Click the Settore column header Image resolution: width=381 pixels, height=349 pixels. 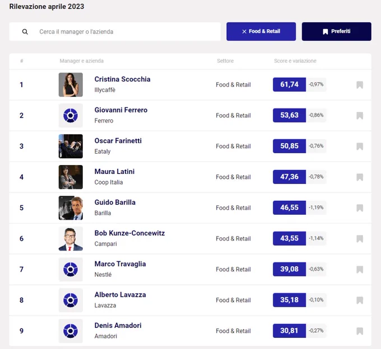[x=225, y=61]
